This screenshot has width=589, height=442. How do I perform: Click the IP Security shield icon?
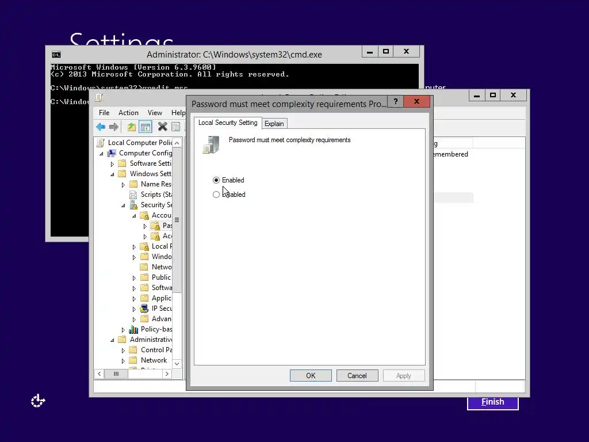coord(144,308)
